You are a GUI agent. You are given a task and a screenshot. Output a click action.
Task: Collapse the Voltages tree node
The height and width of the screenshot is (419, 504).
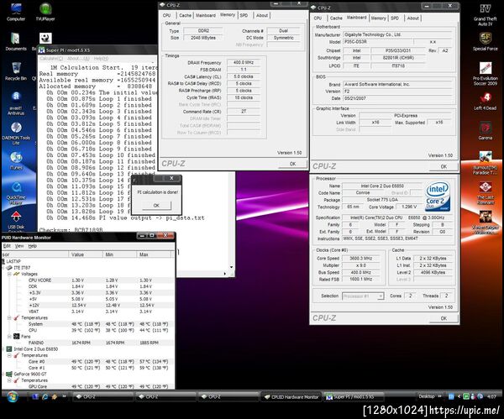pyautogui.click(x=9, y=274)
